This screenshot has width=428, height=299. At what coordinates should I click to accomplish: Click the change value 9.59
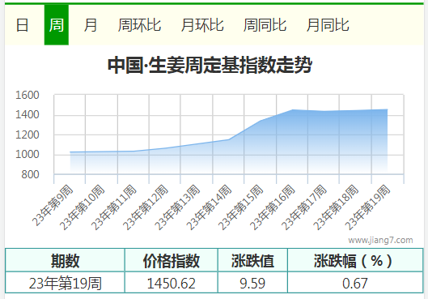click(x=252, y=283)
